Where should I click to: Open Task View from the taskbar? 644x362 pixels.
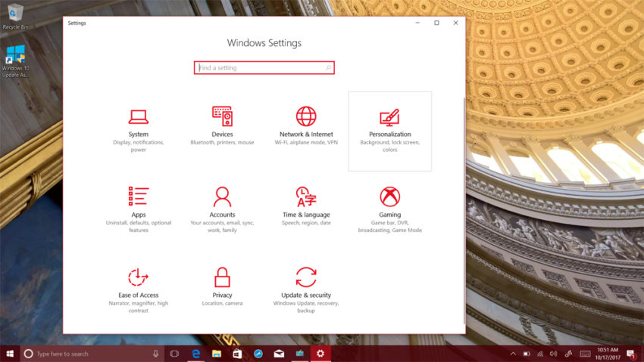174,354
